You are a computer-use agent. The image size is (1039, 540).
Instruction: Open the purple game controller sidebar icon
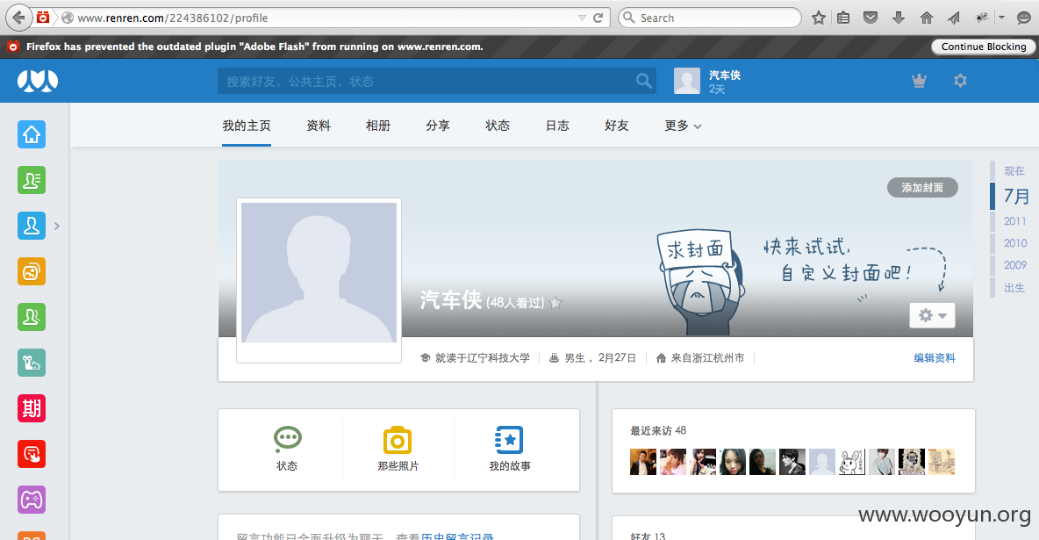pos(31,500)
